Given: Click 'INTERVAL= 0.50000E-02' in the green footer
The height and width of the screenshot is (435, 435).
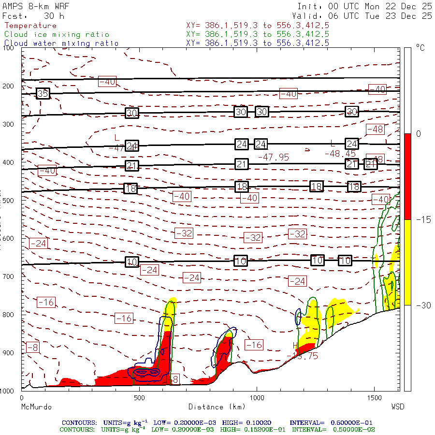Looking at the screenshot, I should 333,430.
